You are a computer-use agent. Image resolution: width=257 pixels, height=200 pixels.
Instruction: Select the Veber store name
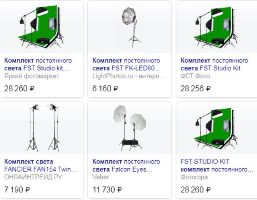(100, 177)
